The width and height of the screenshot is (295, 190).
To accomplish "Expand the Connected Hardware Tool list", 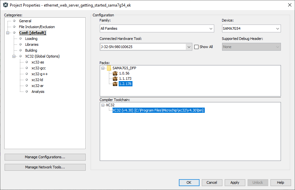I will click(x=189, y=47).
